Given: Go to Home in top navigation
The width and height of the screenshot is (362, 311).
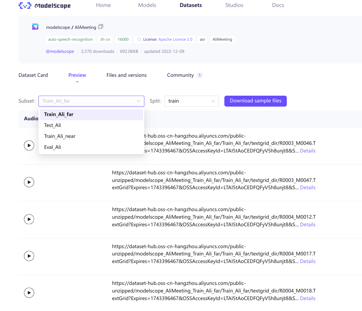Looking at the screenshot, I should 103,5.
